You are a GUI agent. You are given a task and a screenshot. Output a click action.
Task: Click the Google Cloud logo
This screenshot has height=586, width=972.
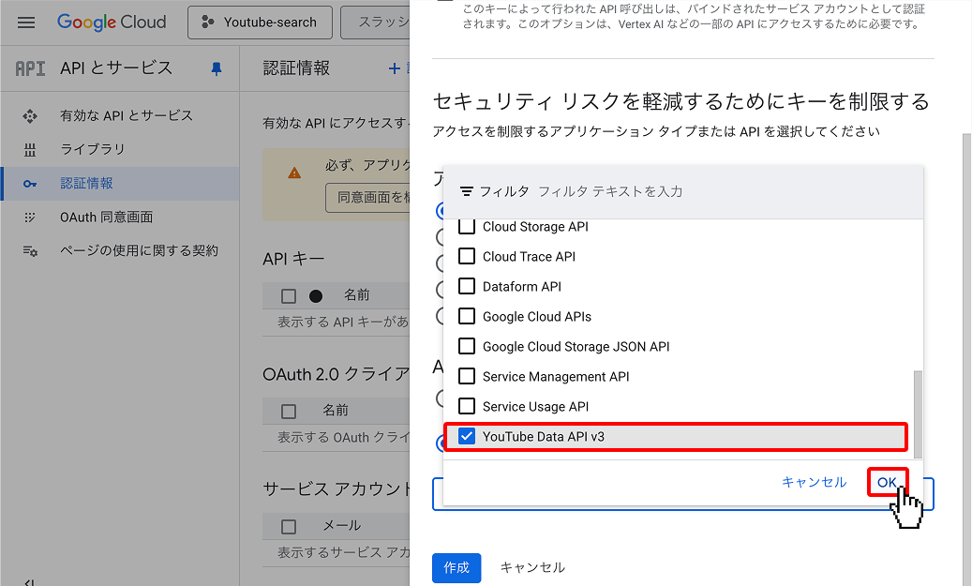click(112, 23)
